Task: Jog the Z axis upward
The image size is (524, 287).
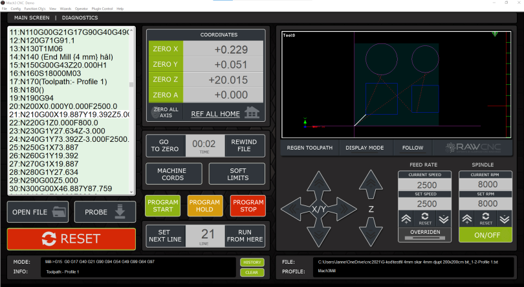Action: click(371, 184)
